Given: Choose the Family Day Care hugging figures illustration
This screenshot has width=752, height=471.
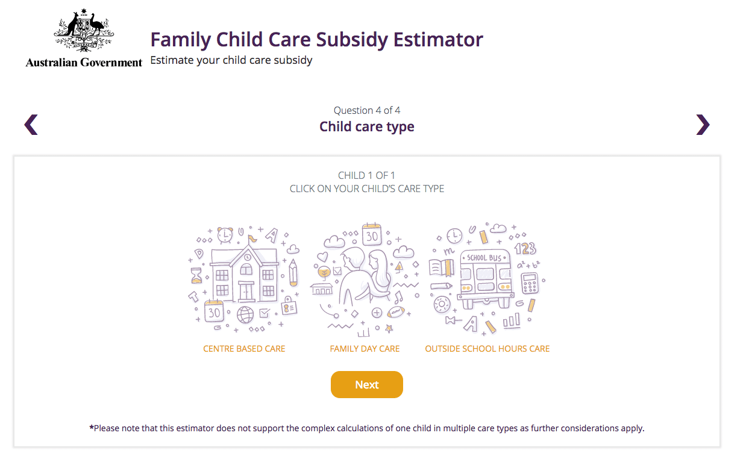Looking at the screenshot, I should coord(365,278).
